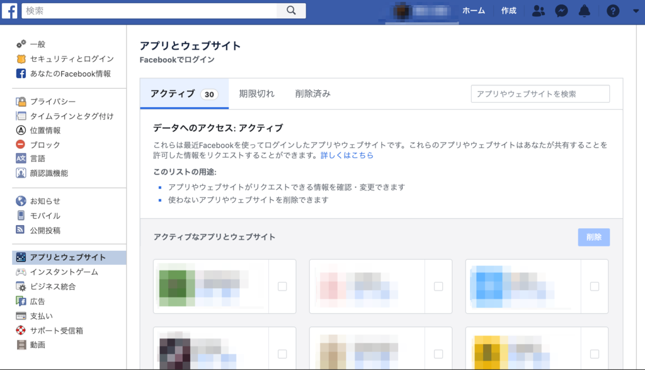Select the アクティブ tab
Viewport: 645px width, 370px height.
(185, 94)
